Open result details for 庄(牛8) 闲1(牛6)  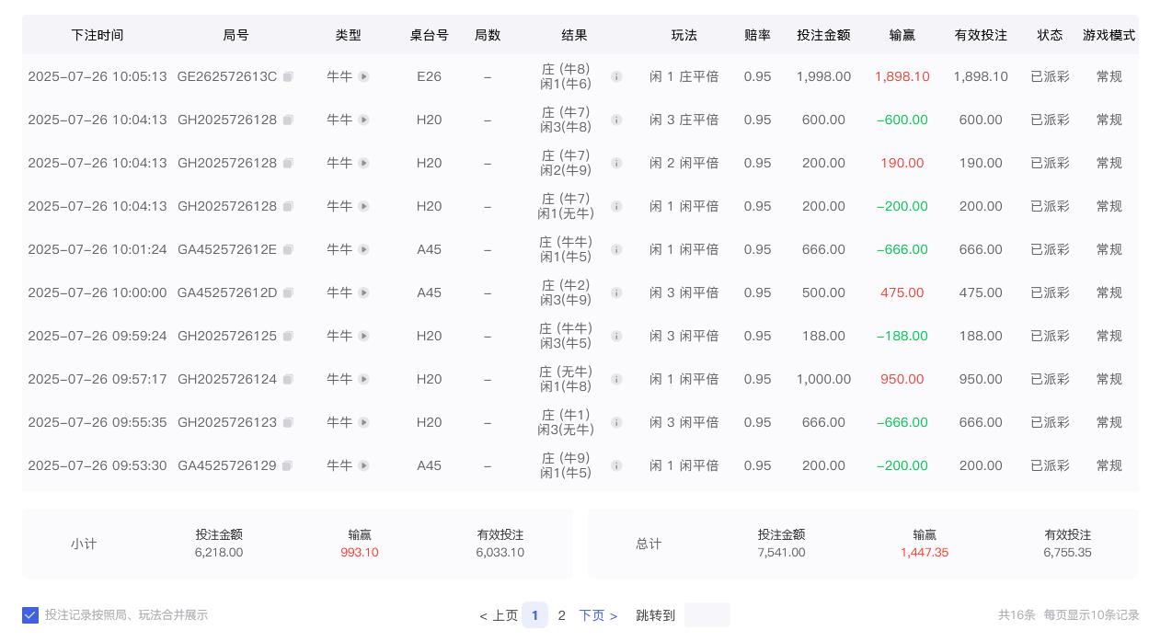616,76
